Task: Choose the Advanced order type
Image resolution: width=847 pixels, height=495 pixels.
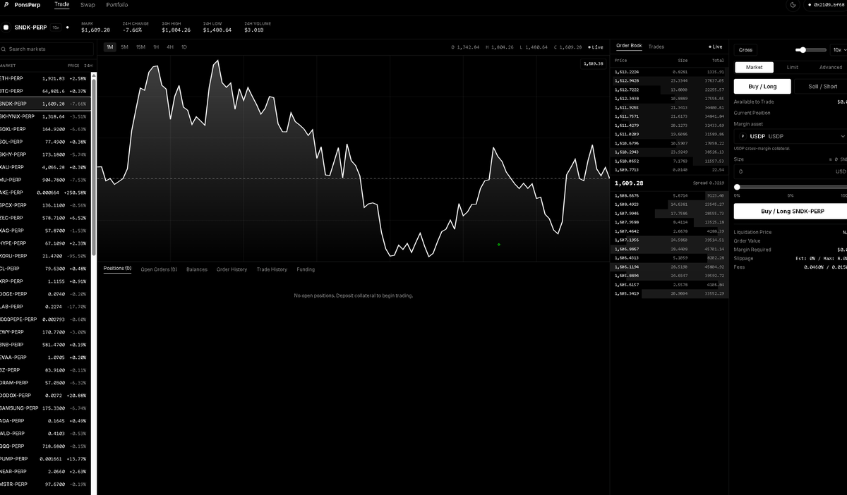Action: point(829,67)
